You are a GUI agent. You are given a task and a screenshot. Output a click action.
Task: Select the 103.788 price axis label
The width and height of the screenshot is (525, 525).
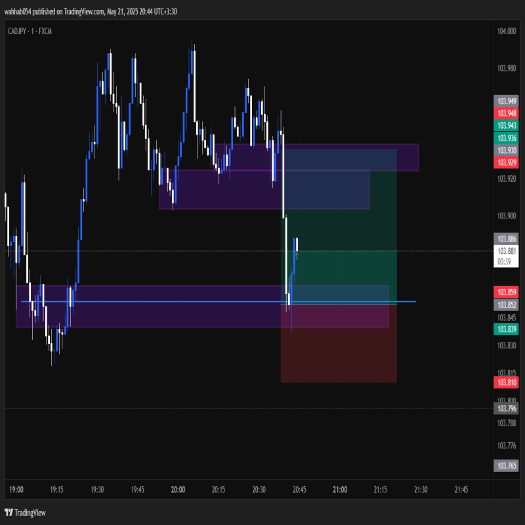point(506,423)
